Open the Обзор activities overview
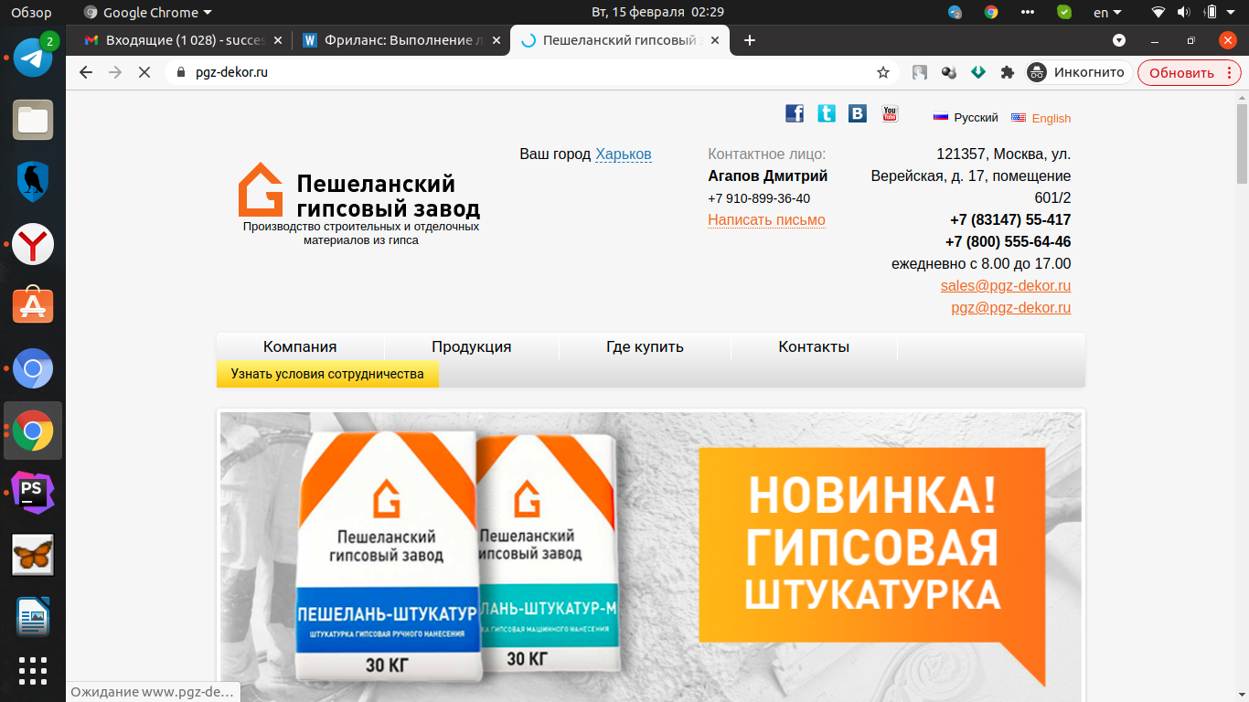This screenshot has width=1249, height=702. click(31, 13)
